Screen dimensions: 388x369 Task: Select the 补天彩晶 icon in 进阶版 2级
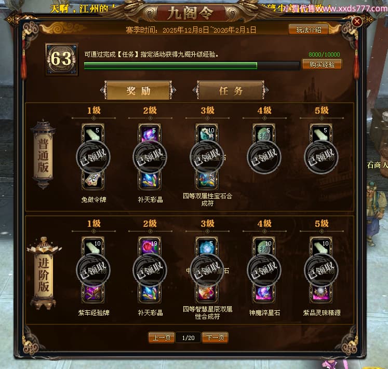(150, 293)
